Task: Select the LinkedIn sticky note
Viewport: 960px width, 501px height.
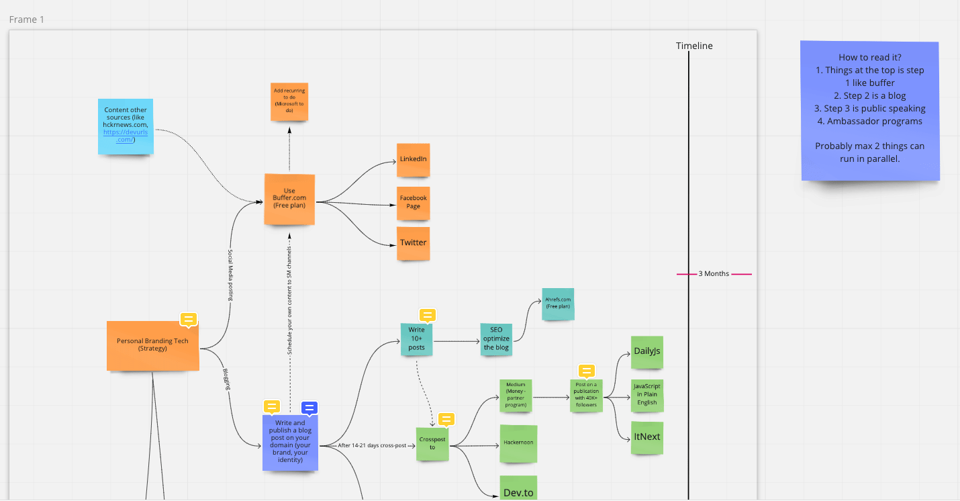Action: click(413, 160)
